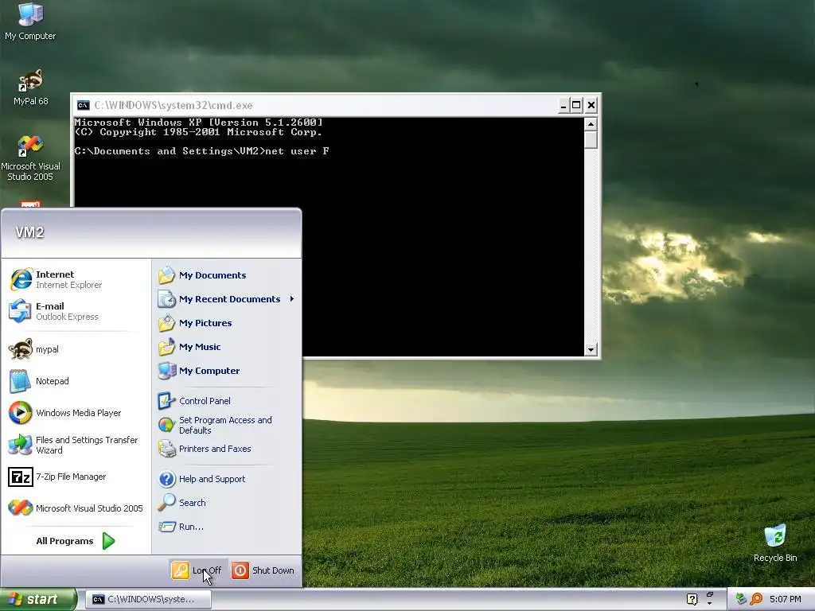
Task: Click the help question-mark tray icon
Action: pos(692,599)
